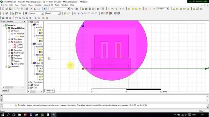Select the first Rotate view tool

tap(20, 18)
